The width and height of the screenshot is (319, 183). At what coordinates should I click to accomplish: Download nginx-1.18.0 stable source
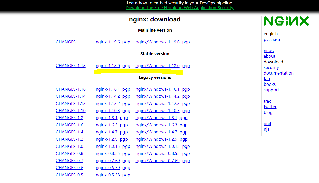click(108, 66)
